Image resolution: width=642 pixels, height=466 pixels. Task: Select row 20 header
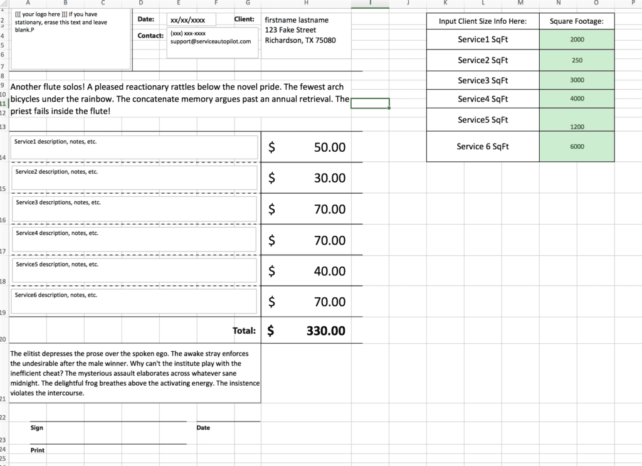point(3,339)
